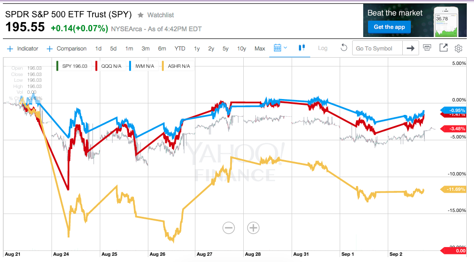Submit symbol with the arrow button
Screen dimensions: 474x262
[410, 48]
